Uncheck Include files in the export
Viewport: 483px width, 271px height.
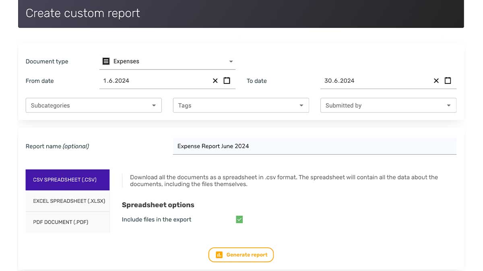tap(239, 220)
